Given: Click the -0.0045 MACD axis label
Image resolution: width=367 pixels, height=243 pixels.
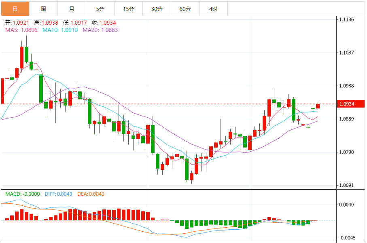Looking at the screenshot, I should (x=346, y=238).
